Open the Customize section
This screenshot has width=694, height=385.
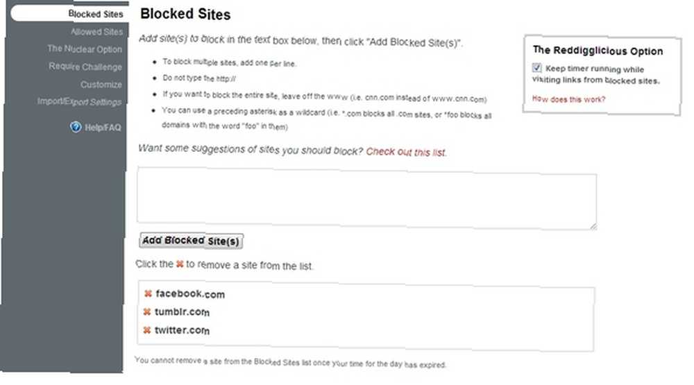click(101, 85)
